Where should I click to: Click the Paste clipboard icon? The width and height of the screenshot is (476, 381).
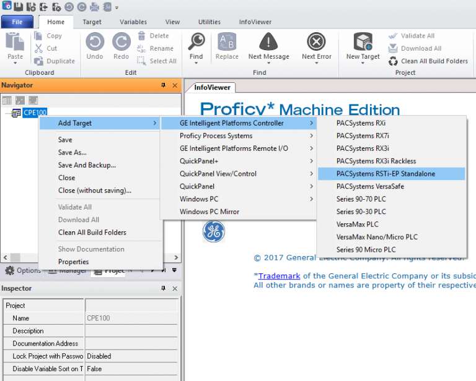coord(15,43)
